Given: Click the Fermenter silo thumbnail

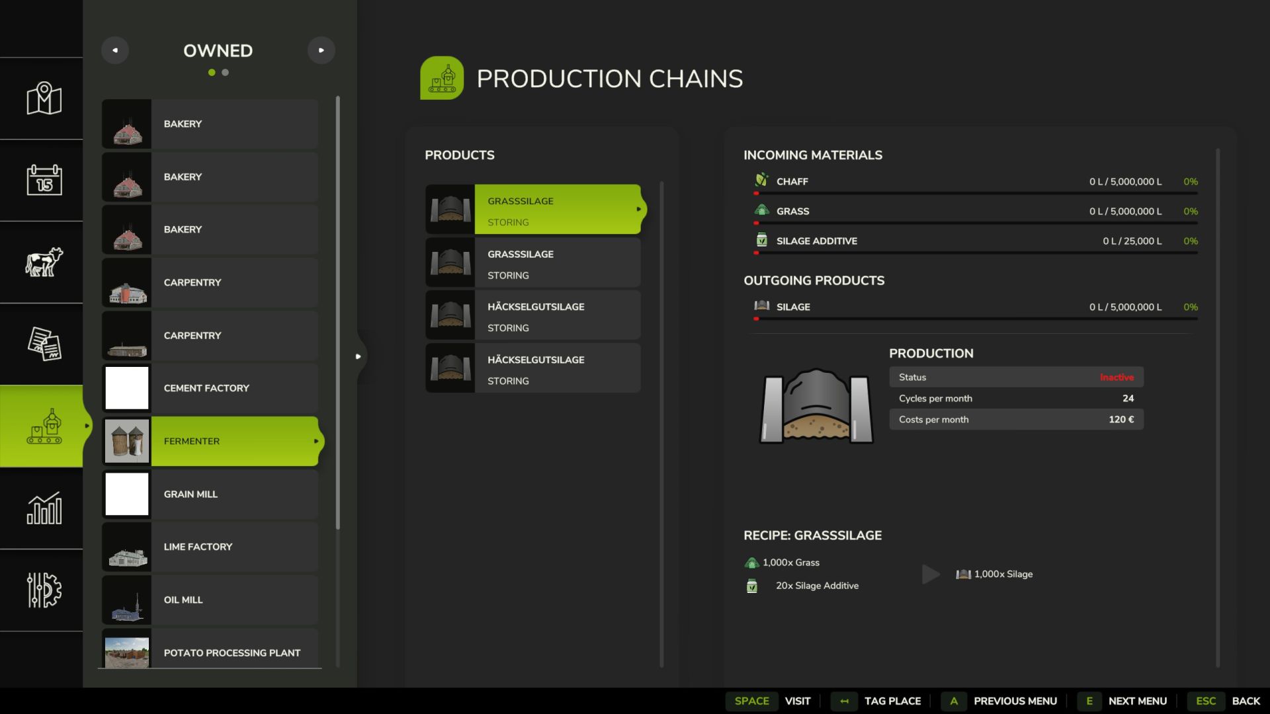Looking at the screenshot, I should [127, 441].
